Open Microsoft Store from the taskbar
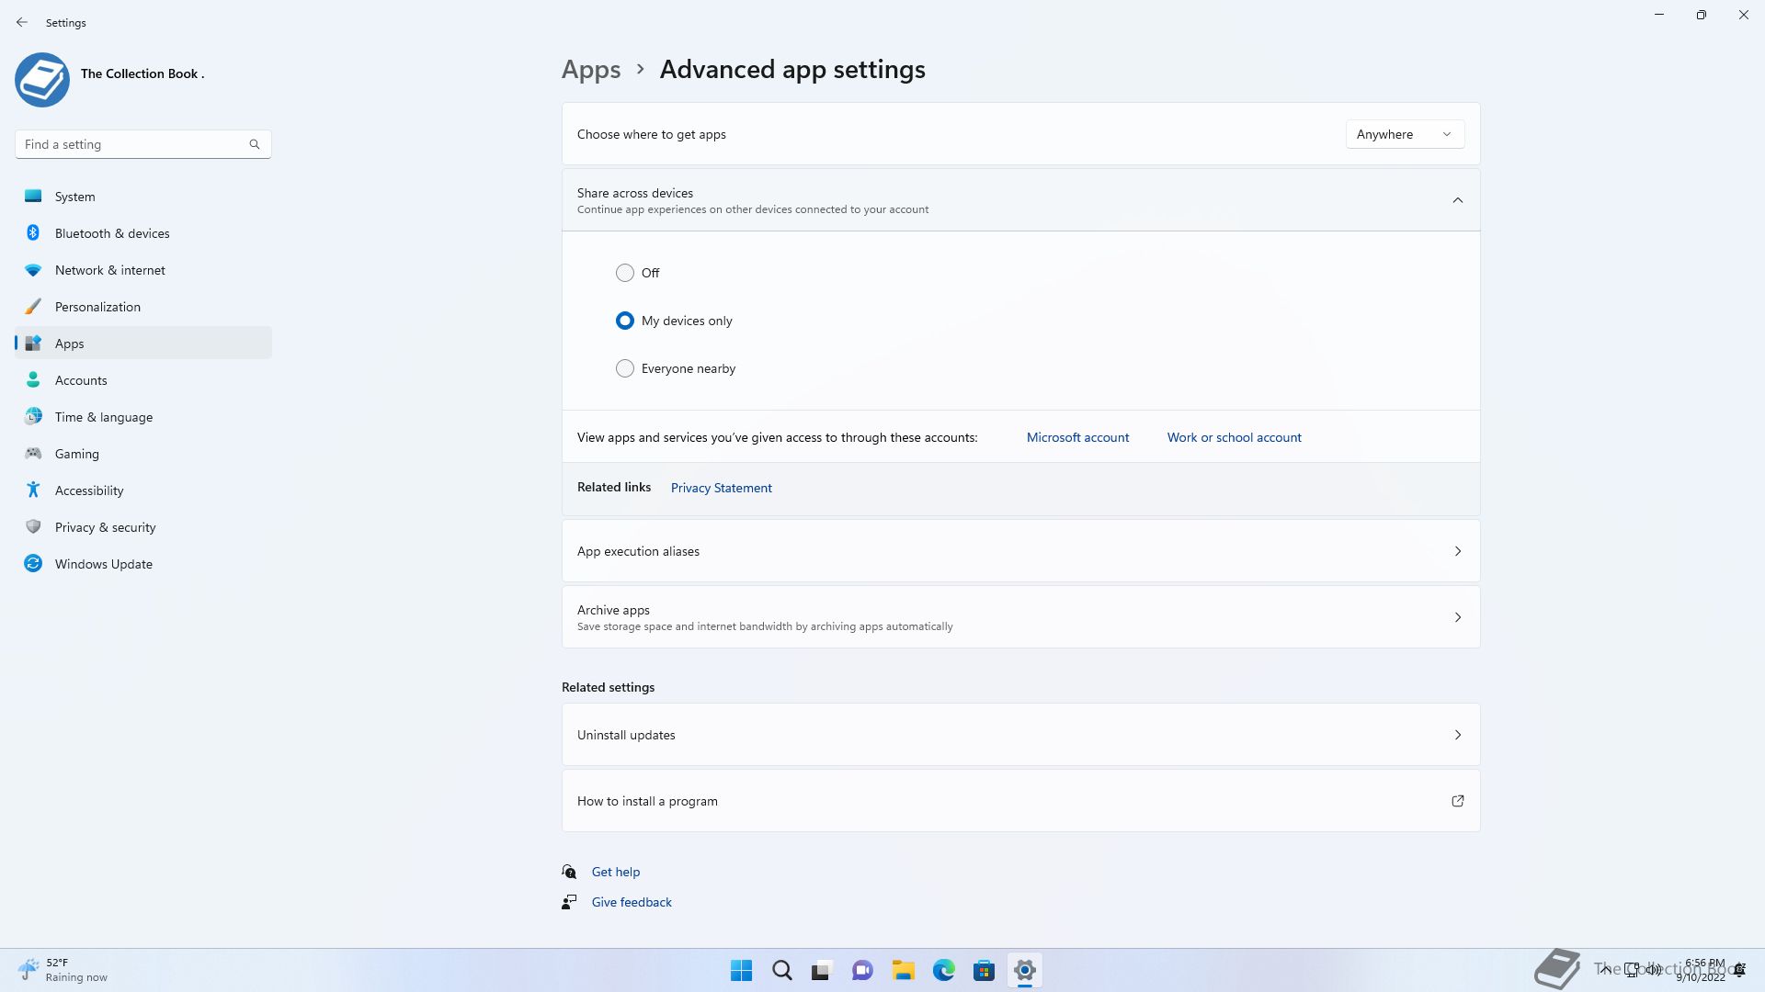The image size is (1765, 992). pos(984,971)
